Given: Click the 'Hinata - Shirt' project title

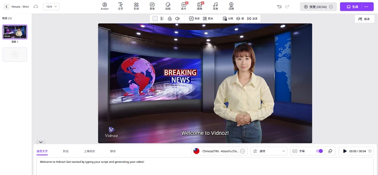Looking at the screenshot, I should pyautogui.click(x=20, y=7).
